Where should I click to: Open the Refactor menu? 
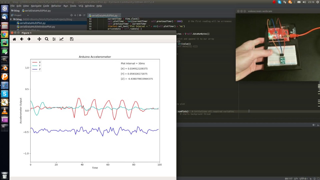56,6
